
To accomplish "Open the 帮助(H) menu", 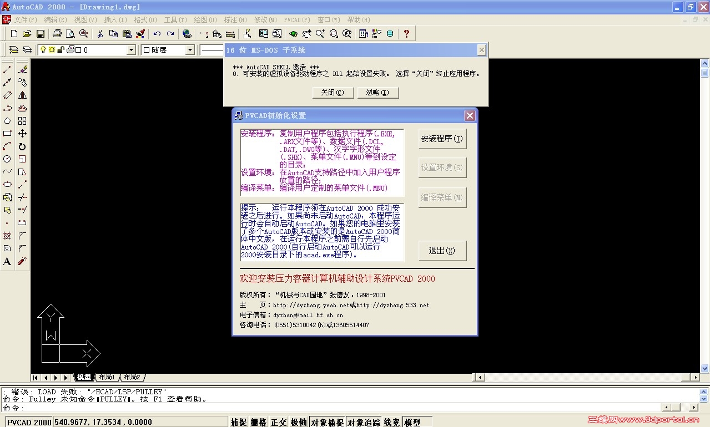I will (358, 20).
